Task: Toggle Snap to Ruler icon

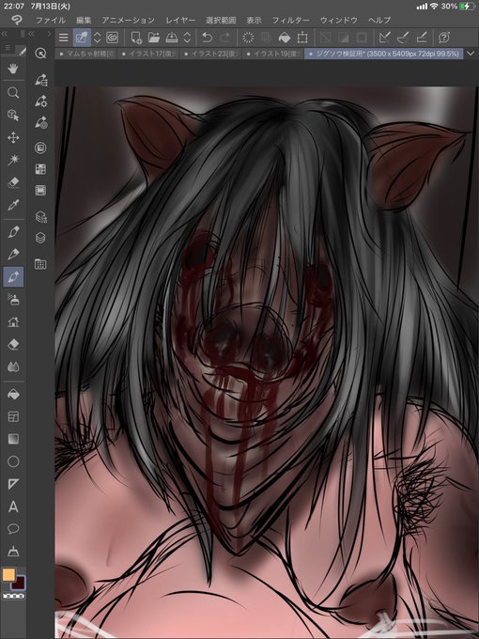Action: point(384,38)
